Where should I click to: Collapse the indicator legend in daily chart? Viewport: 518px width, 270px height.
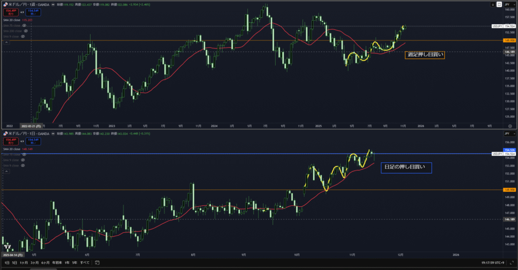[6, 172]
